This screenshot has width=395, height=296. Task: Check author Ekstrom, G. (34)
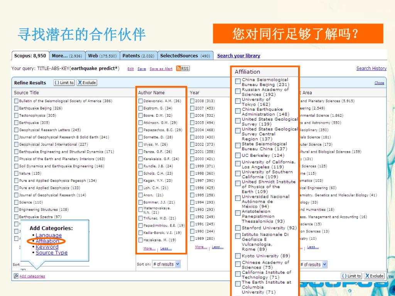tap(140, 108)
